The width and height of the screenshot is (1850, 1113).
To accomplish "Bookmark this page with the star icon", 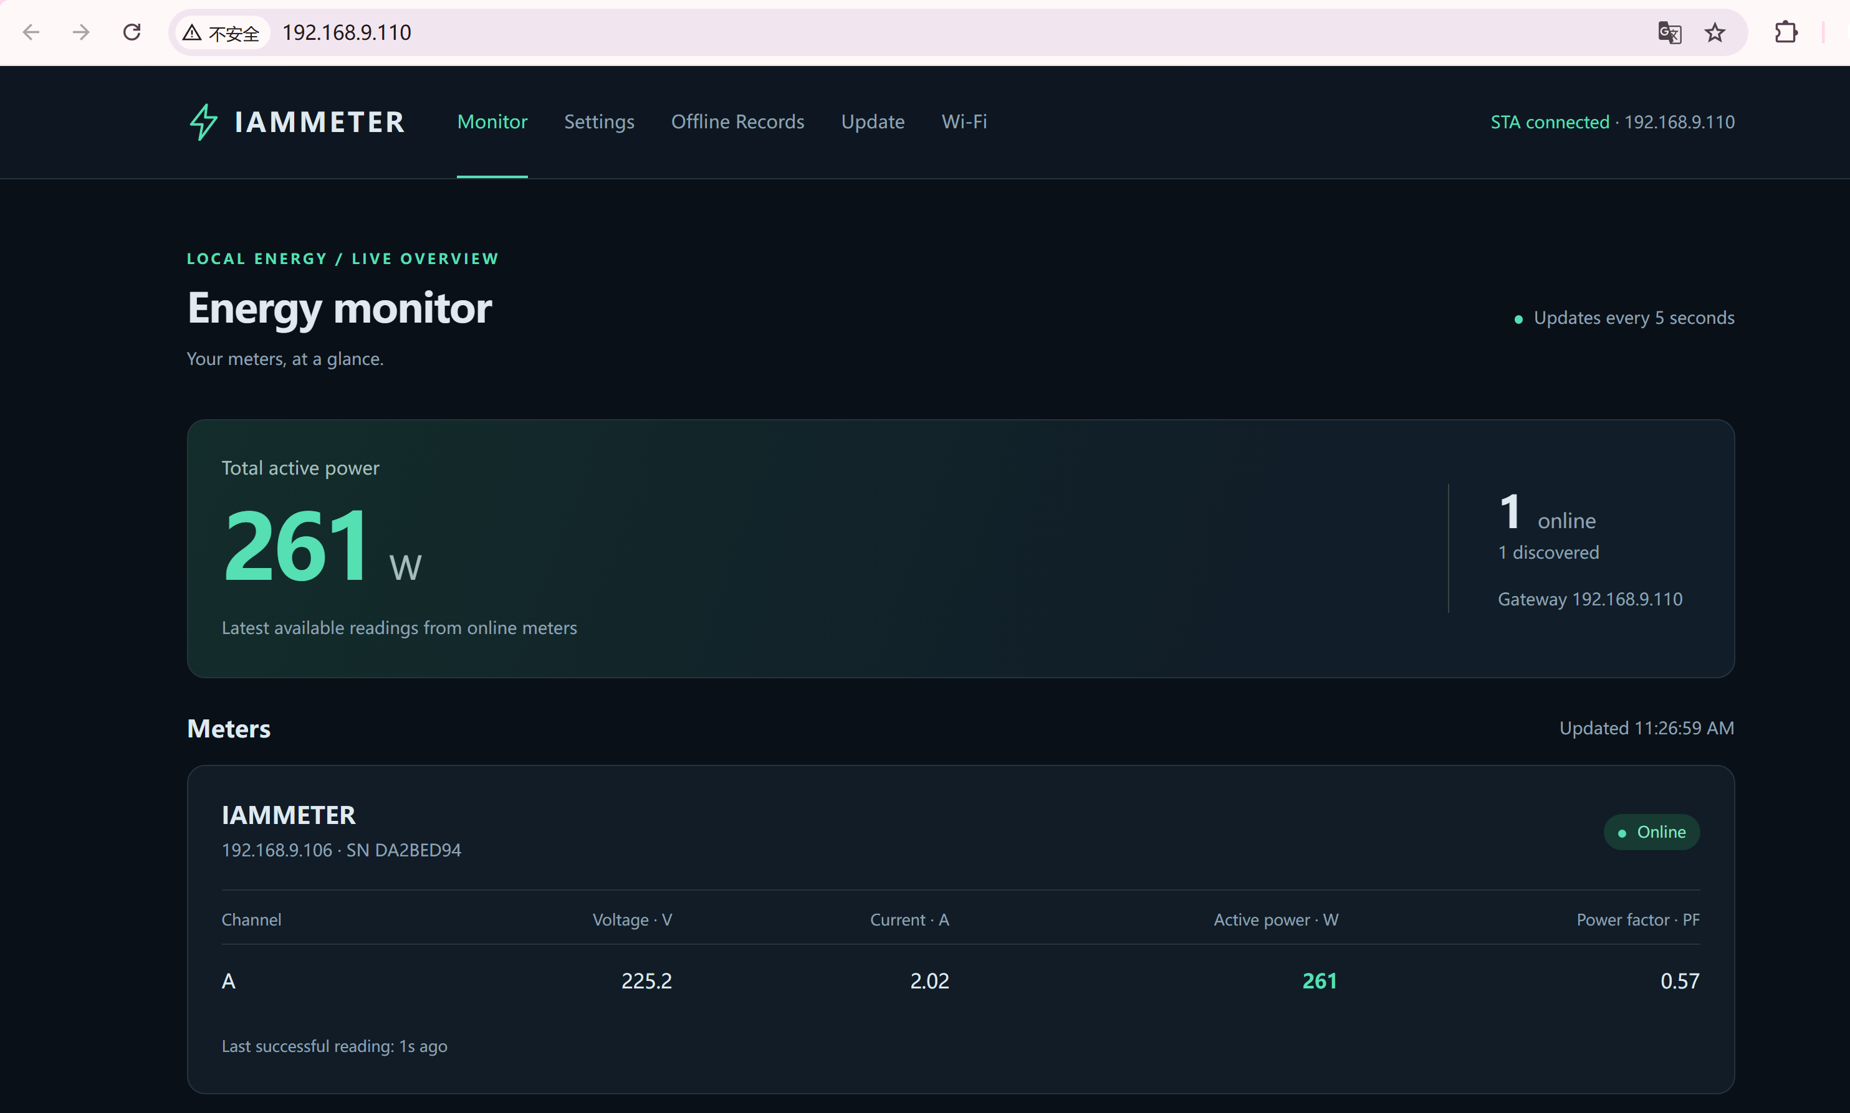I will [x=1715, y=33].
